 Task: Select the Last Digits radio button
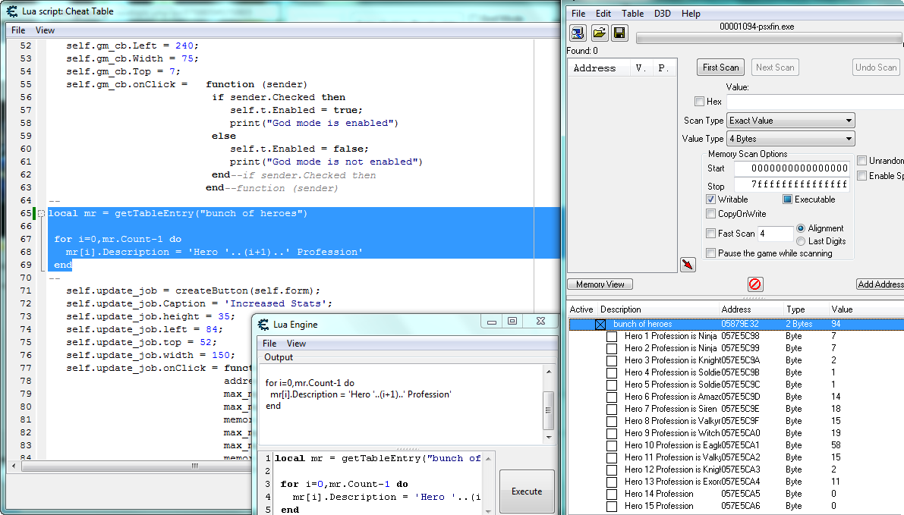(802, 241)
